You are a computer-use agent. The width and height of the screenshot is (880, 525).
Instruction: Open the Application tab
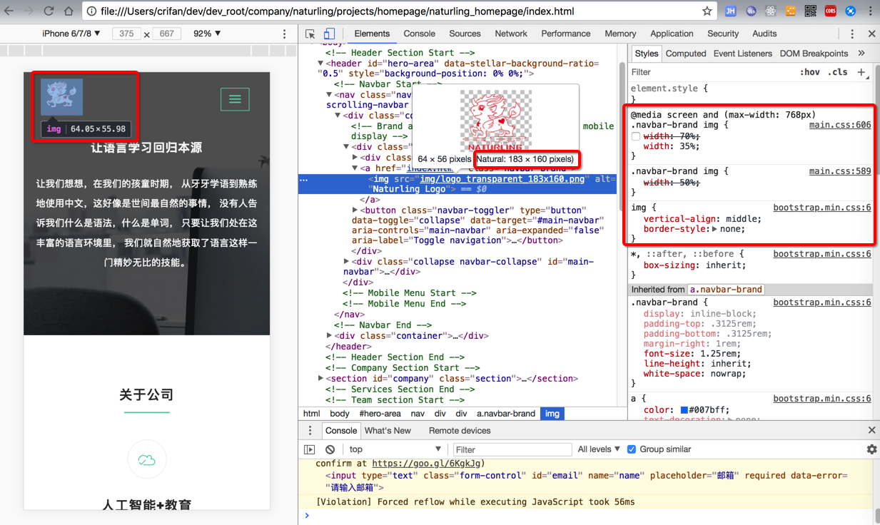672,34
